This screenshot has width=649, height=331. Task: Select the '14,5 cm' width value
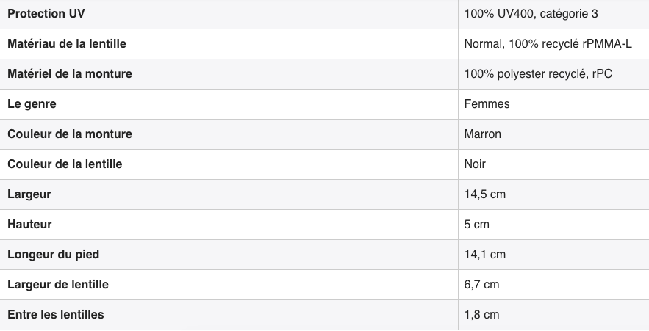click(485, 194)
